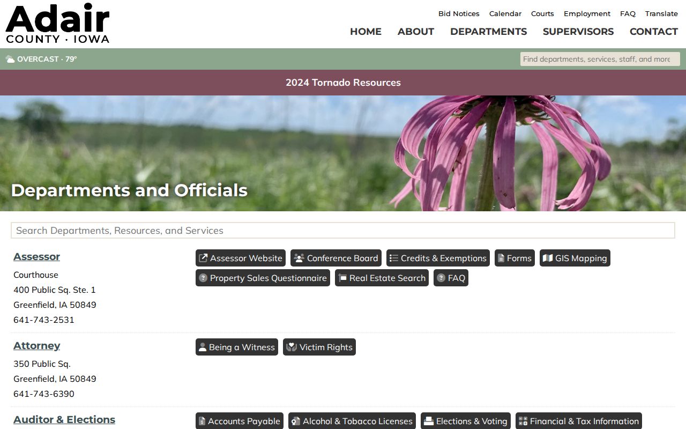Click the Attorney address line 350 Public Sq.
686x429 pixels.
coord(42,364)
